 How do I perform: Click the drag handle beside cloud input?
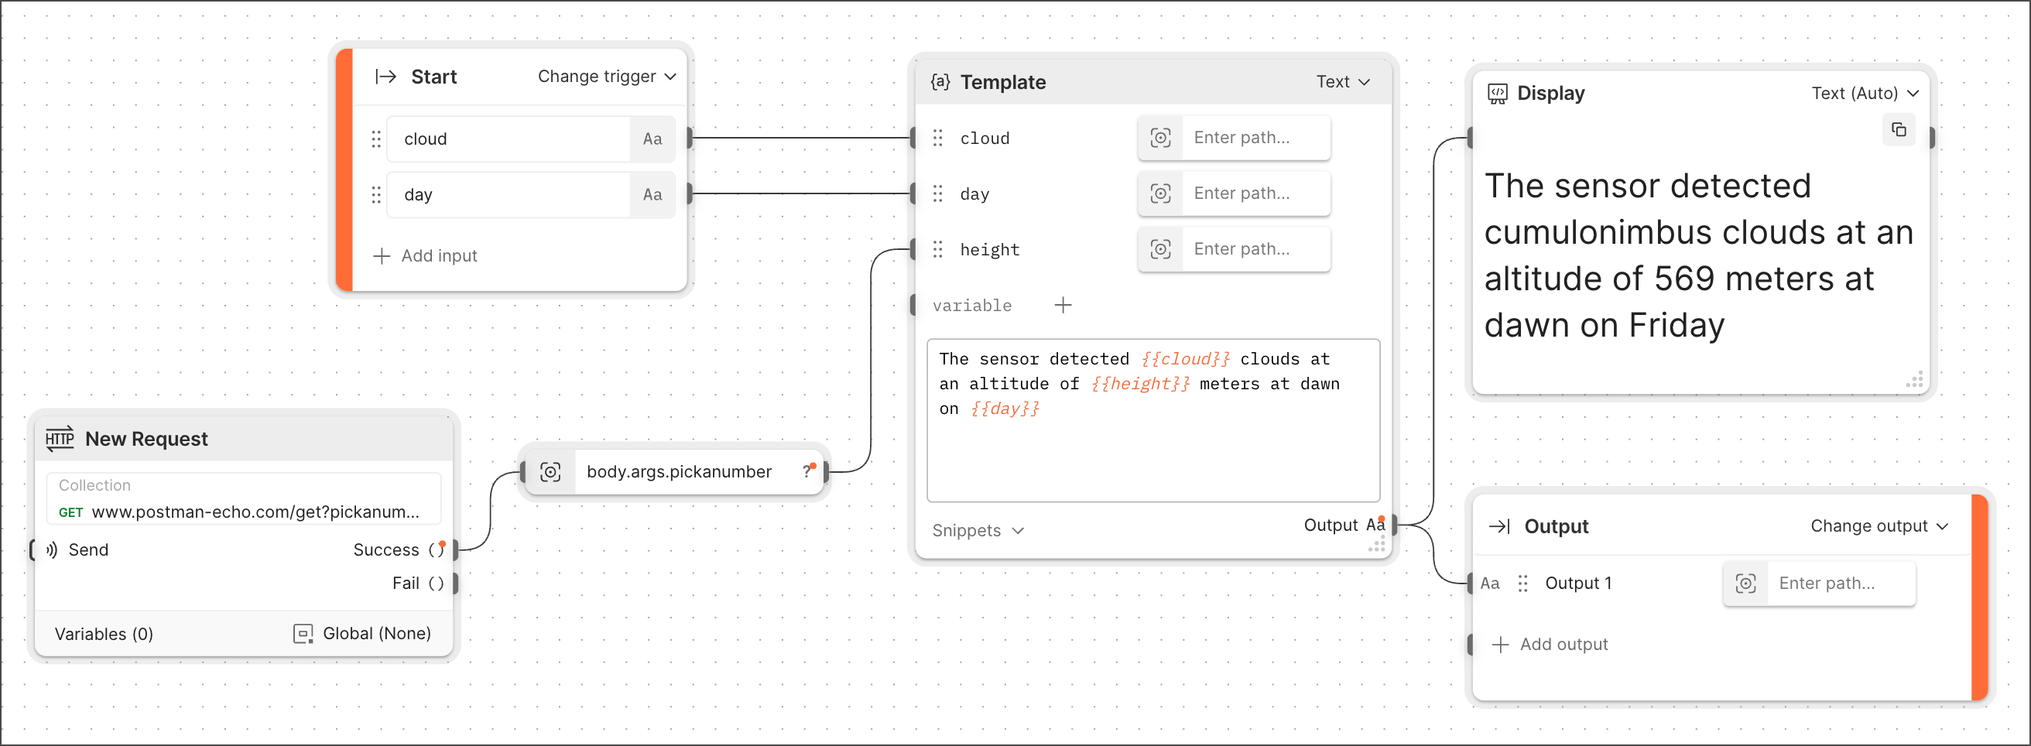(x=376, y=139)
